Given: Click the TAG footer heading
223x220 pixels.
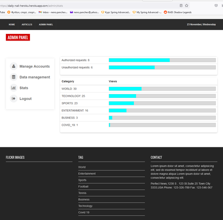Looking at the screenshot, I should point(81,157).
